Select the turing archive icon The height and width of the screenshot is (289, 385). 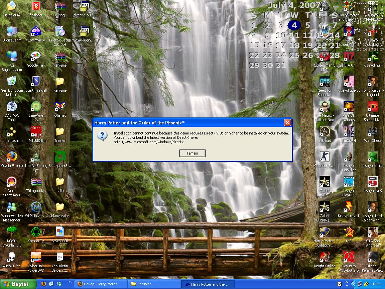(x=60, y=9)
